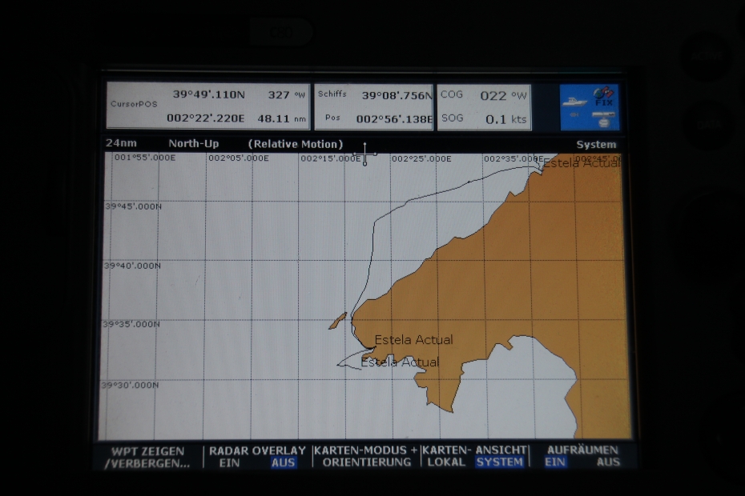The width and height of the screenshot is (745, 496).
Task: Open KARTEN-MODUS + ORIENTIERUNG softkey
Action: pyautogui.click(x=366, y=456)
